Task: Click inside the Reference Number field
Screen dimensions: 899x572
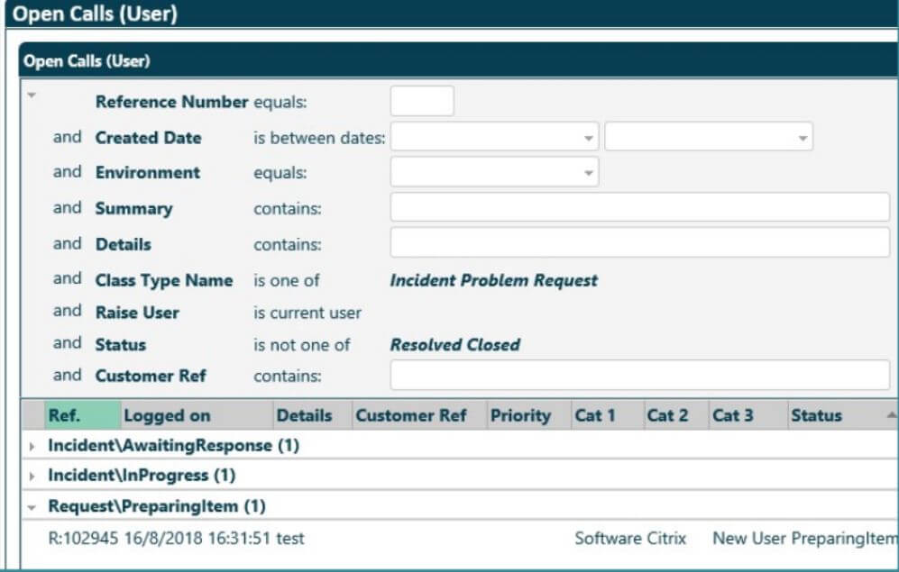Action: pyautogui.click(x=420, y=101)
